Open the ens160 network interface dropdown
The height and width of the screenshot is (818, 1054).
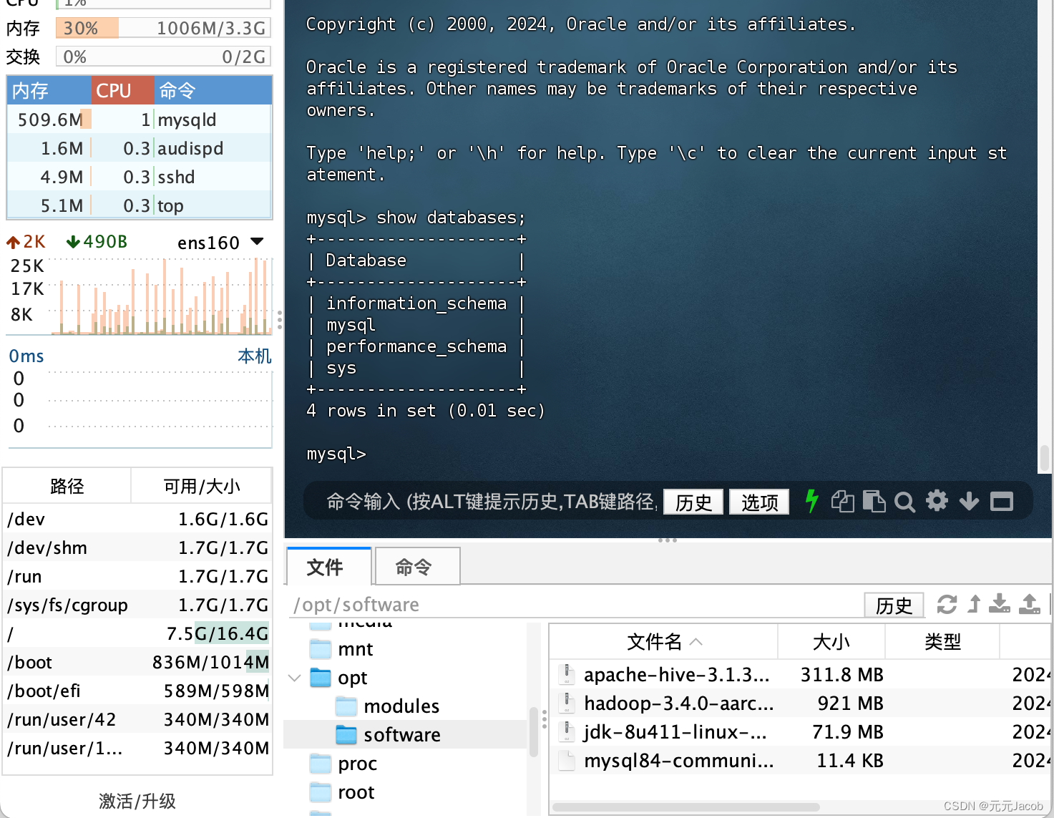pos(257,242)
